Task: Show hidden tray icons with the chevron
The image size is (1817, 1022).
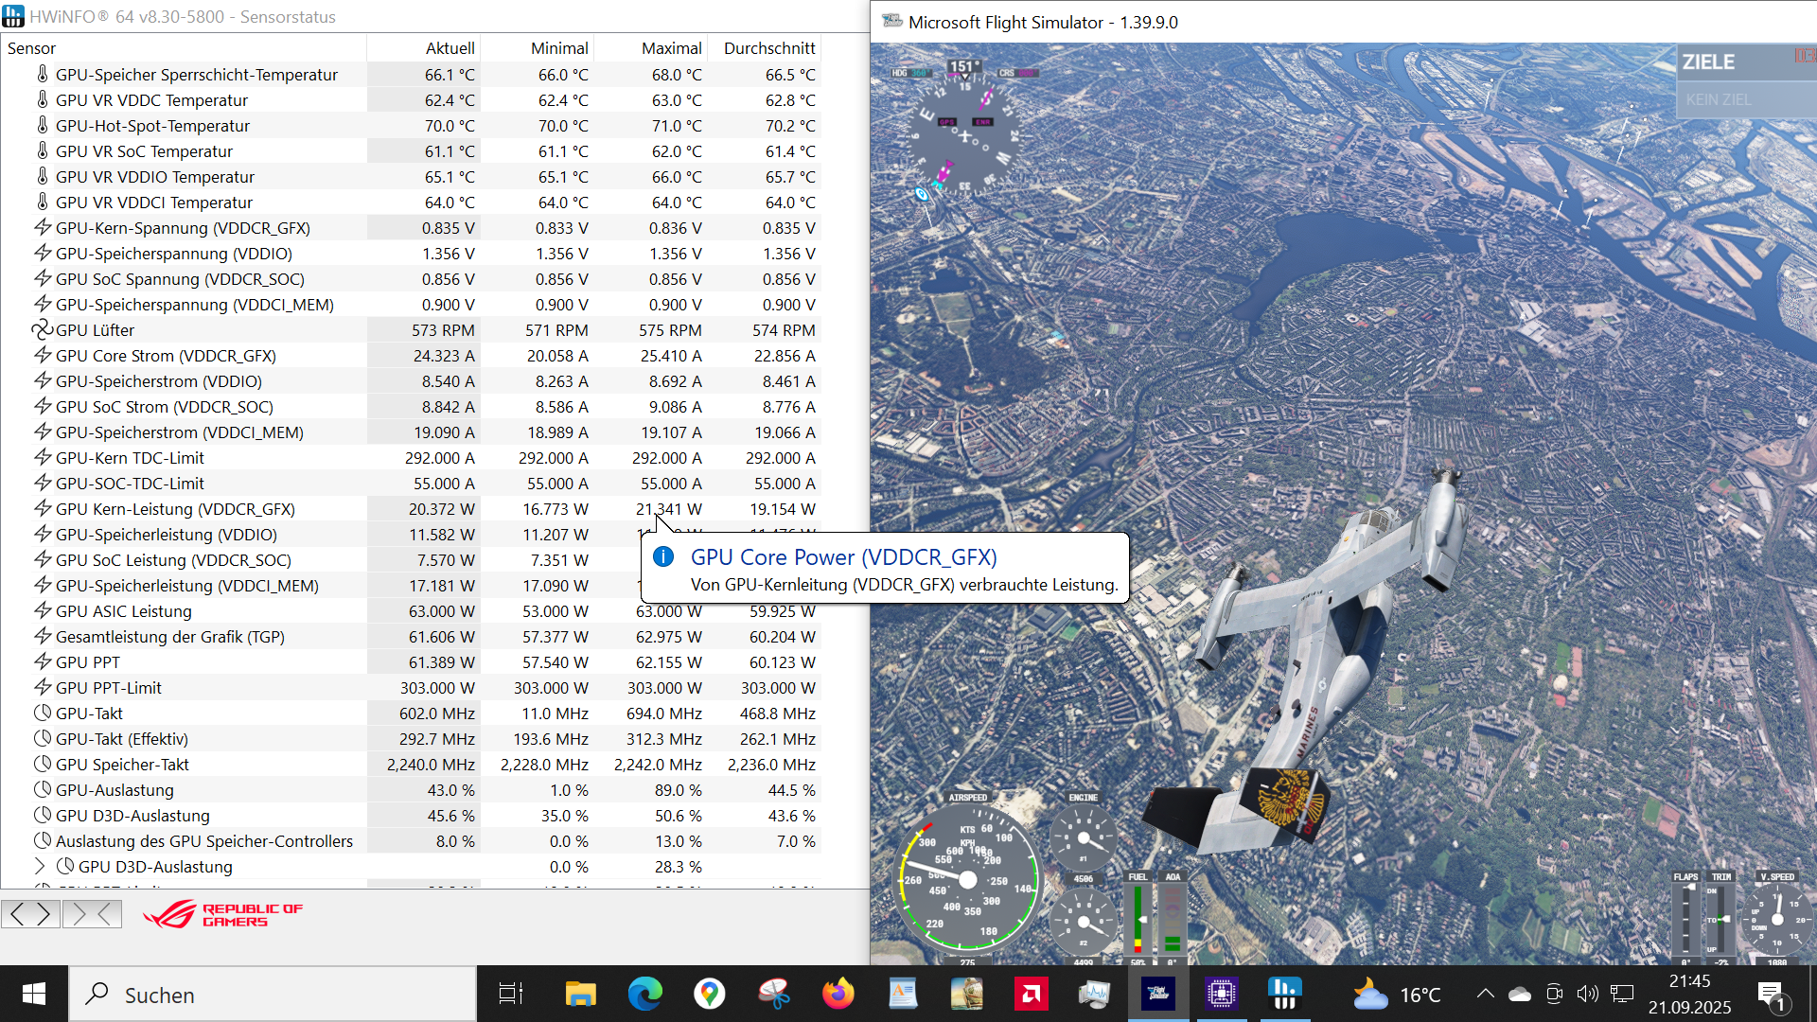Action: pos(1486,994)
